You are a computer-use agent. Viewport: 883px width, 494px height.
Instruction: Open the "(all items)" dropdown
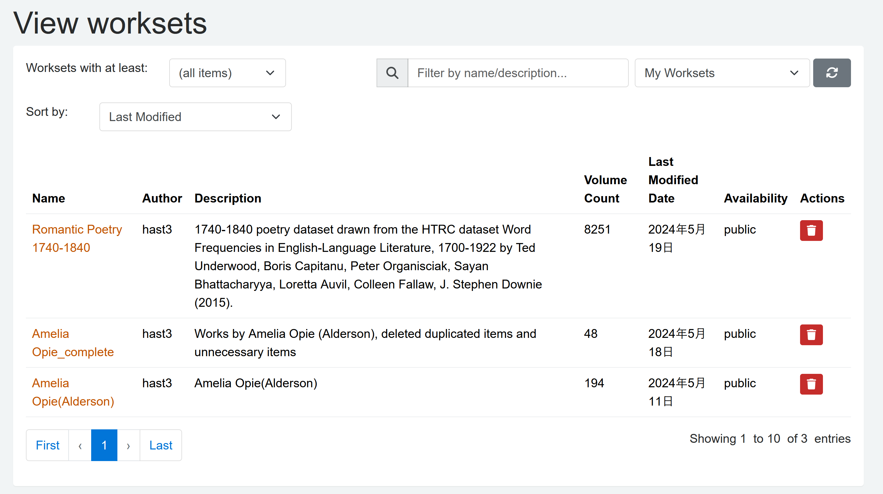pyautogui.click(x=227, y=73)
